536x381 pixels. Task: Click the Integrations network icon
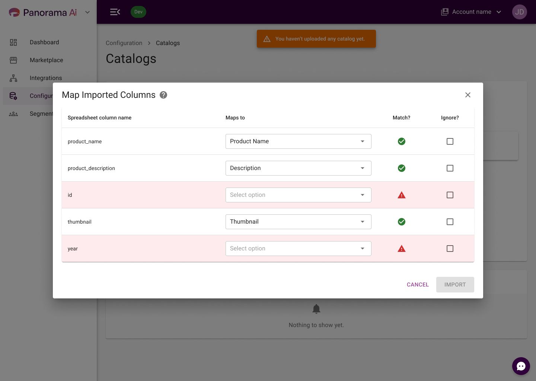(13, 78)
